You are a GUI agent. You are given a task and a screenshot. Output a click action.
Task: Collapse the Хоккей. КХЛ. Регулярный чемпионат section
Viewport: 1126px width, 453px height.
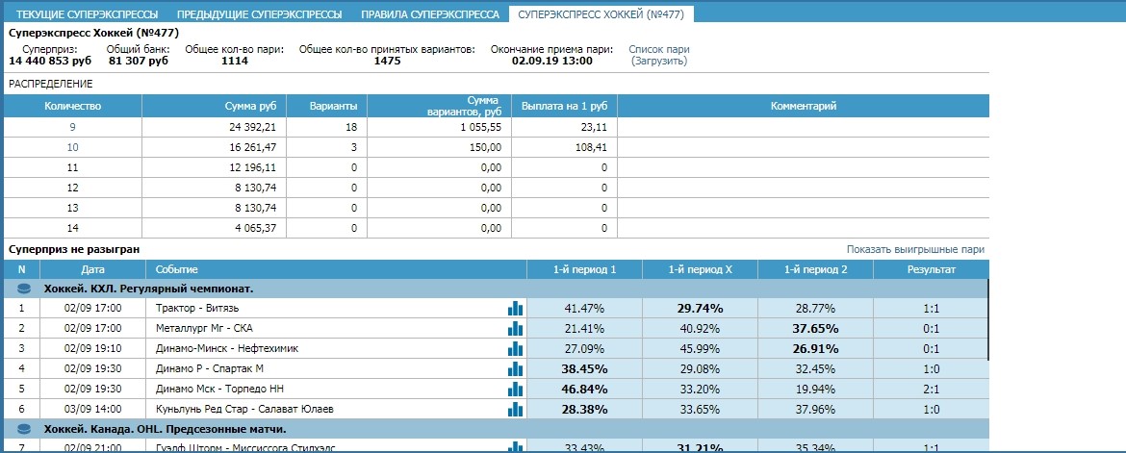[148, 289]
